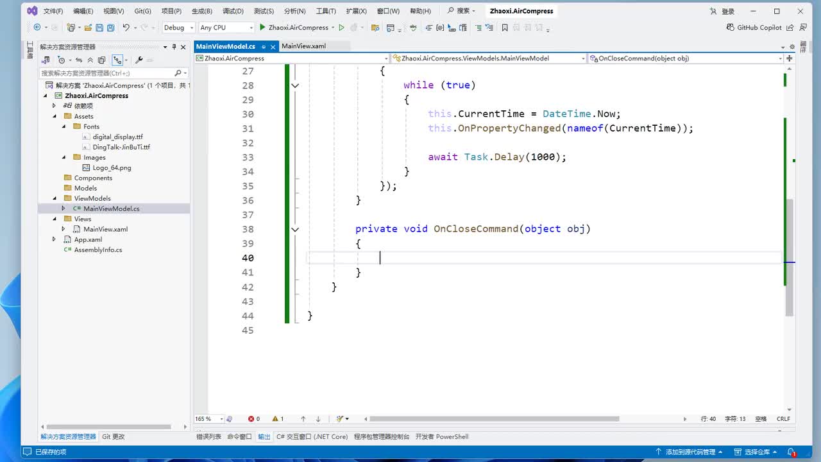Expand the Views folder node arrow
The width and height of the screenshot is (821, 462).
click(x=55, y=219)
